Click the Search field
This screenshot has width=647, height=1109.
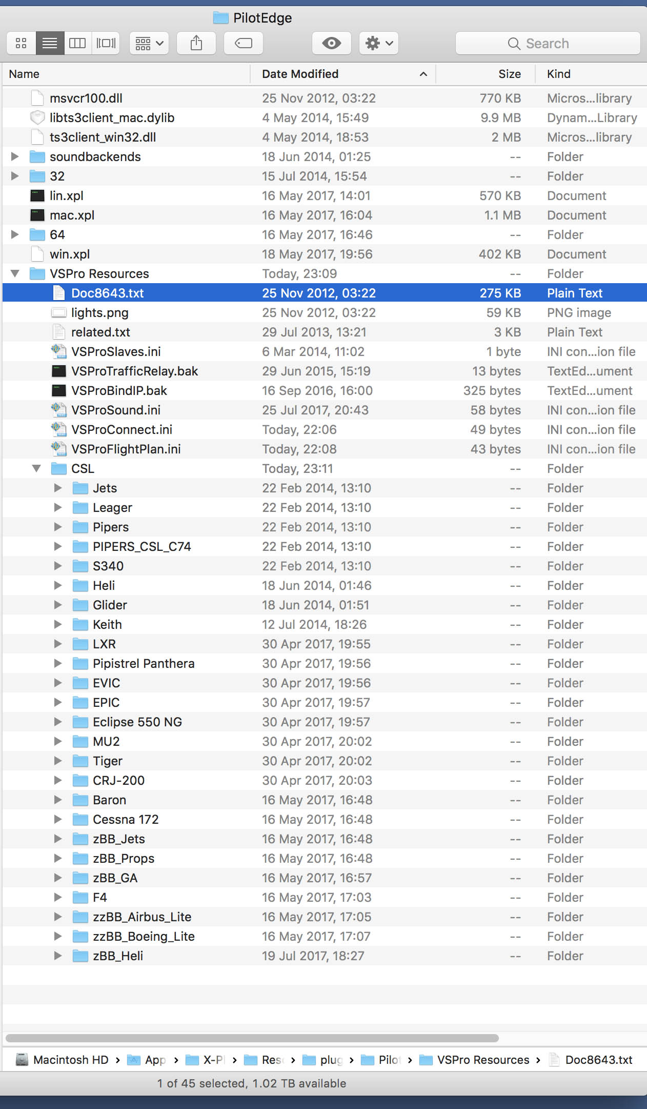(x=548, y=43)
